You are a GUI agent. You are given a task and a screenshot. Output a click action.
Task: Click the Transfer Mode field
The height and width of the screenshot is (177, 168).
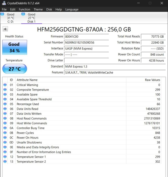coord(86,55)
